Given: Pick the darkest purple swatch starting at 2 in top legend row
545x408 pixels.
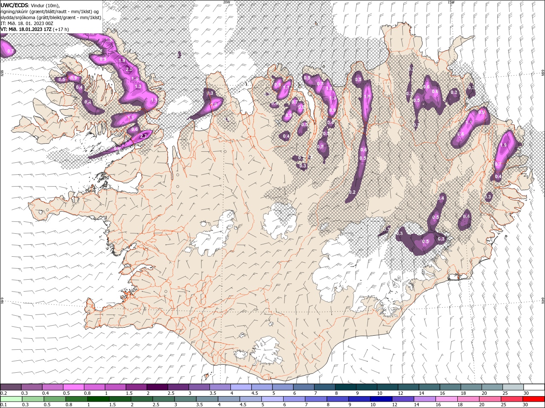Looking at the screenshot, I should pyautogui.click(x=157, y=387).
